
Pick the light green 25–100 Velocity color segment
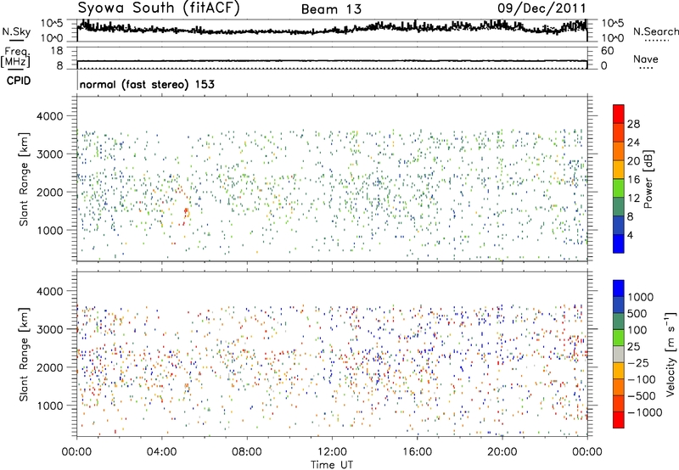click(619, 338)
